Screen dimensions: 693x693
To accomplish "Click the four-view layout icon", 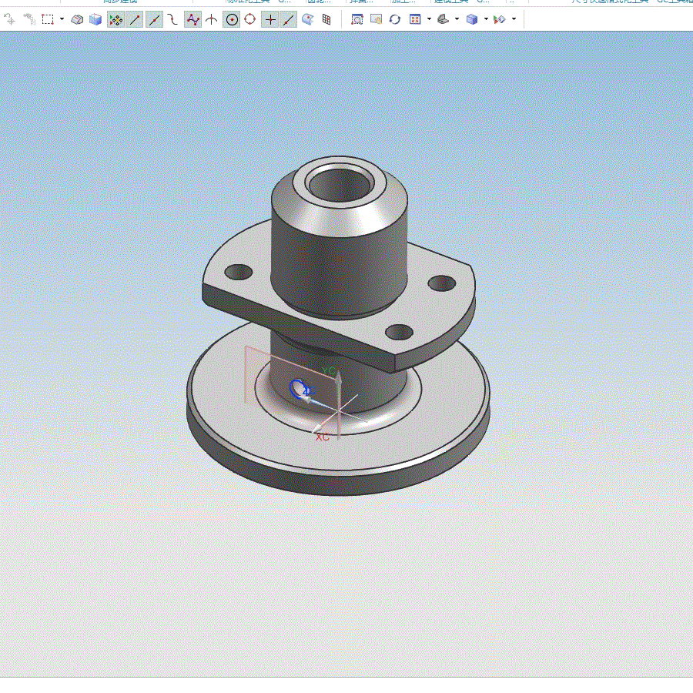I will pos(415,19).
